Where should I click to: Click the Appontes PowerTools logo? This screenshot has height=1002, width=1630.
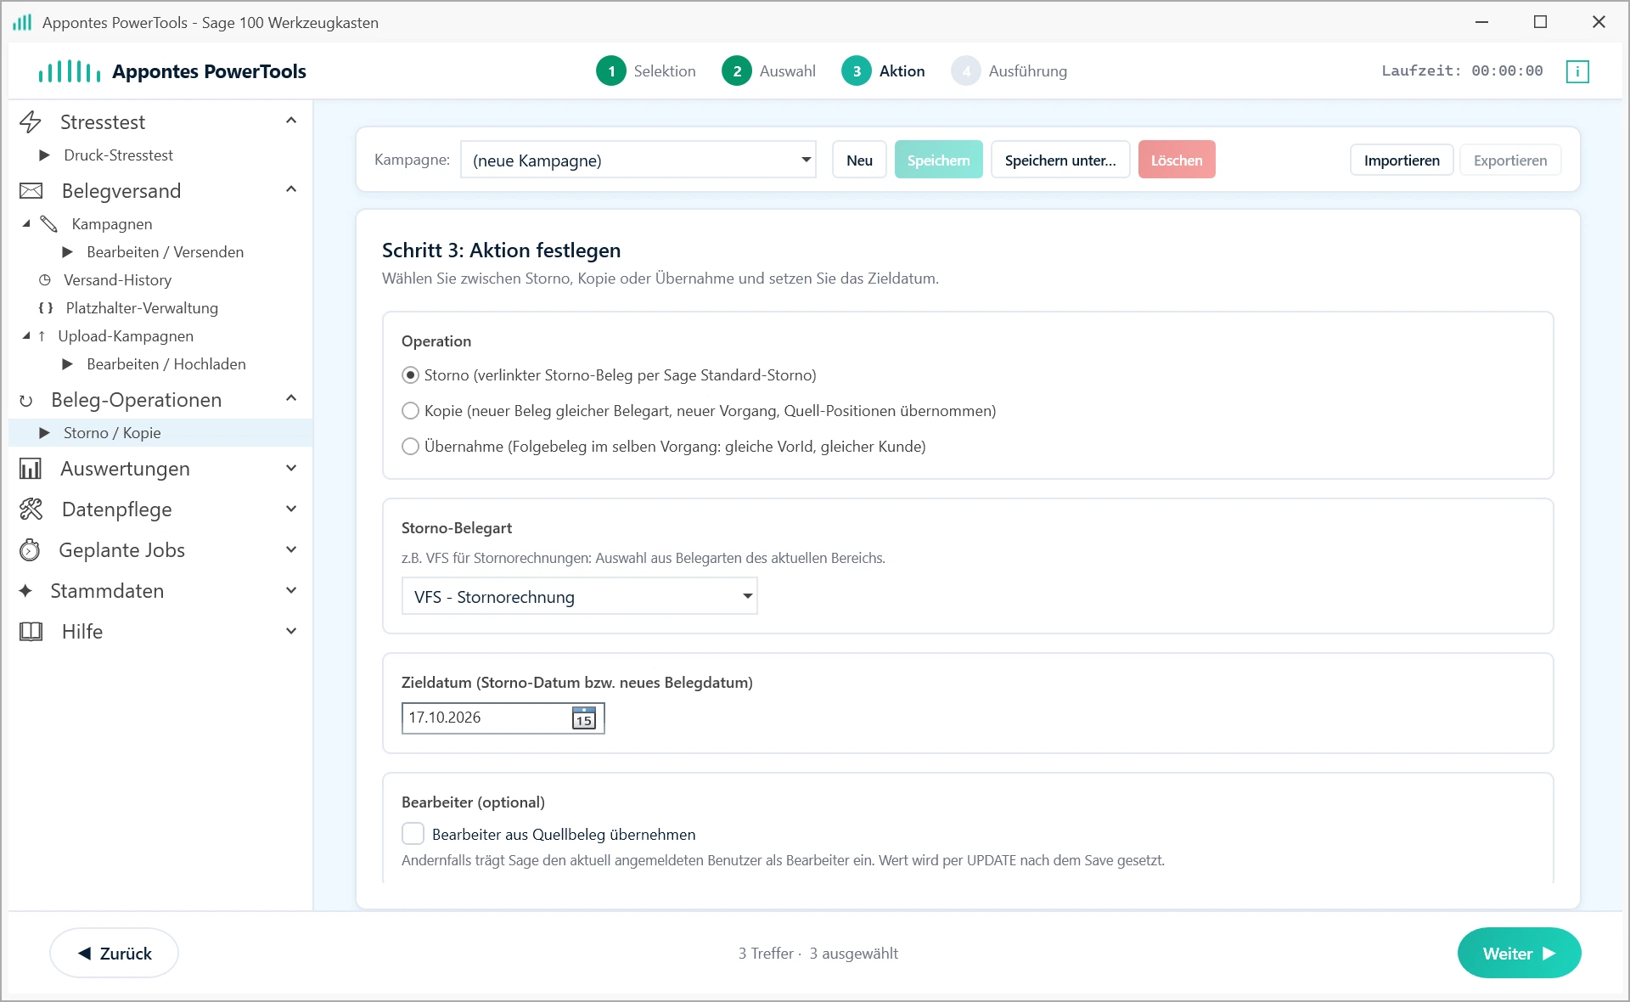pyautogui.click(x=172, y=71)
